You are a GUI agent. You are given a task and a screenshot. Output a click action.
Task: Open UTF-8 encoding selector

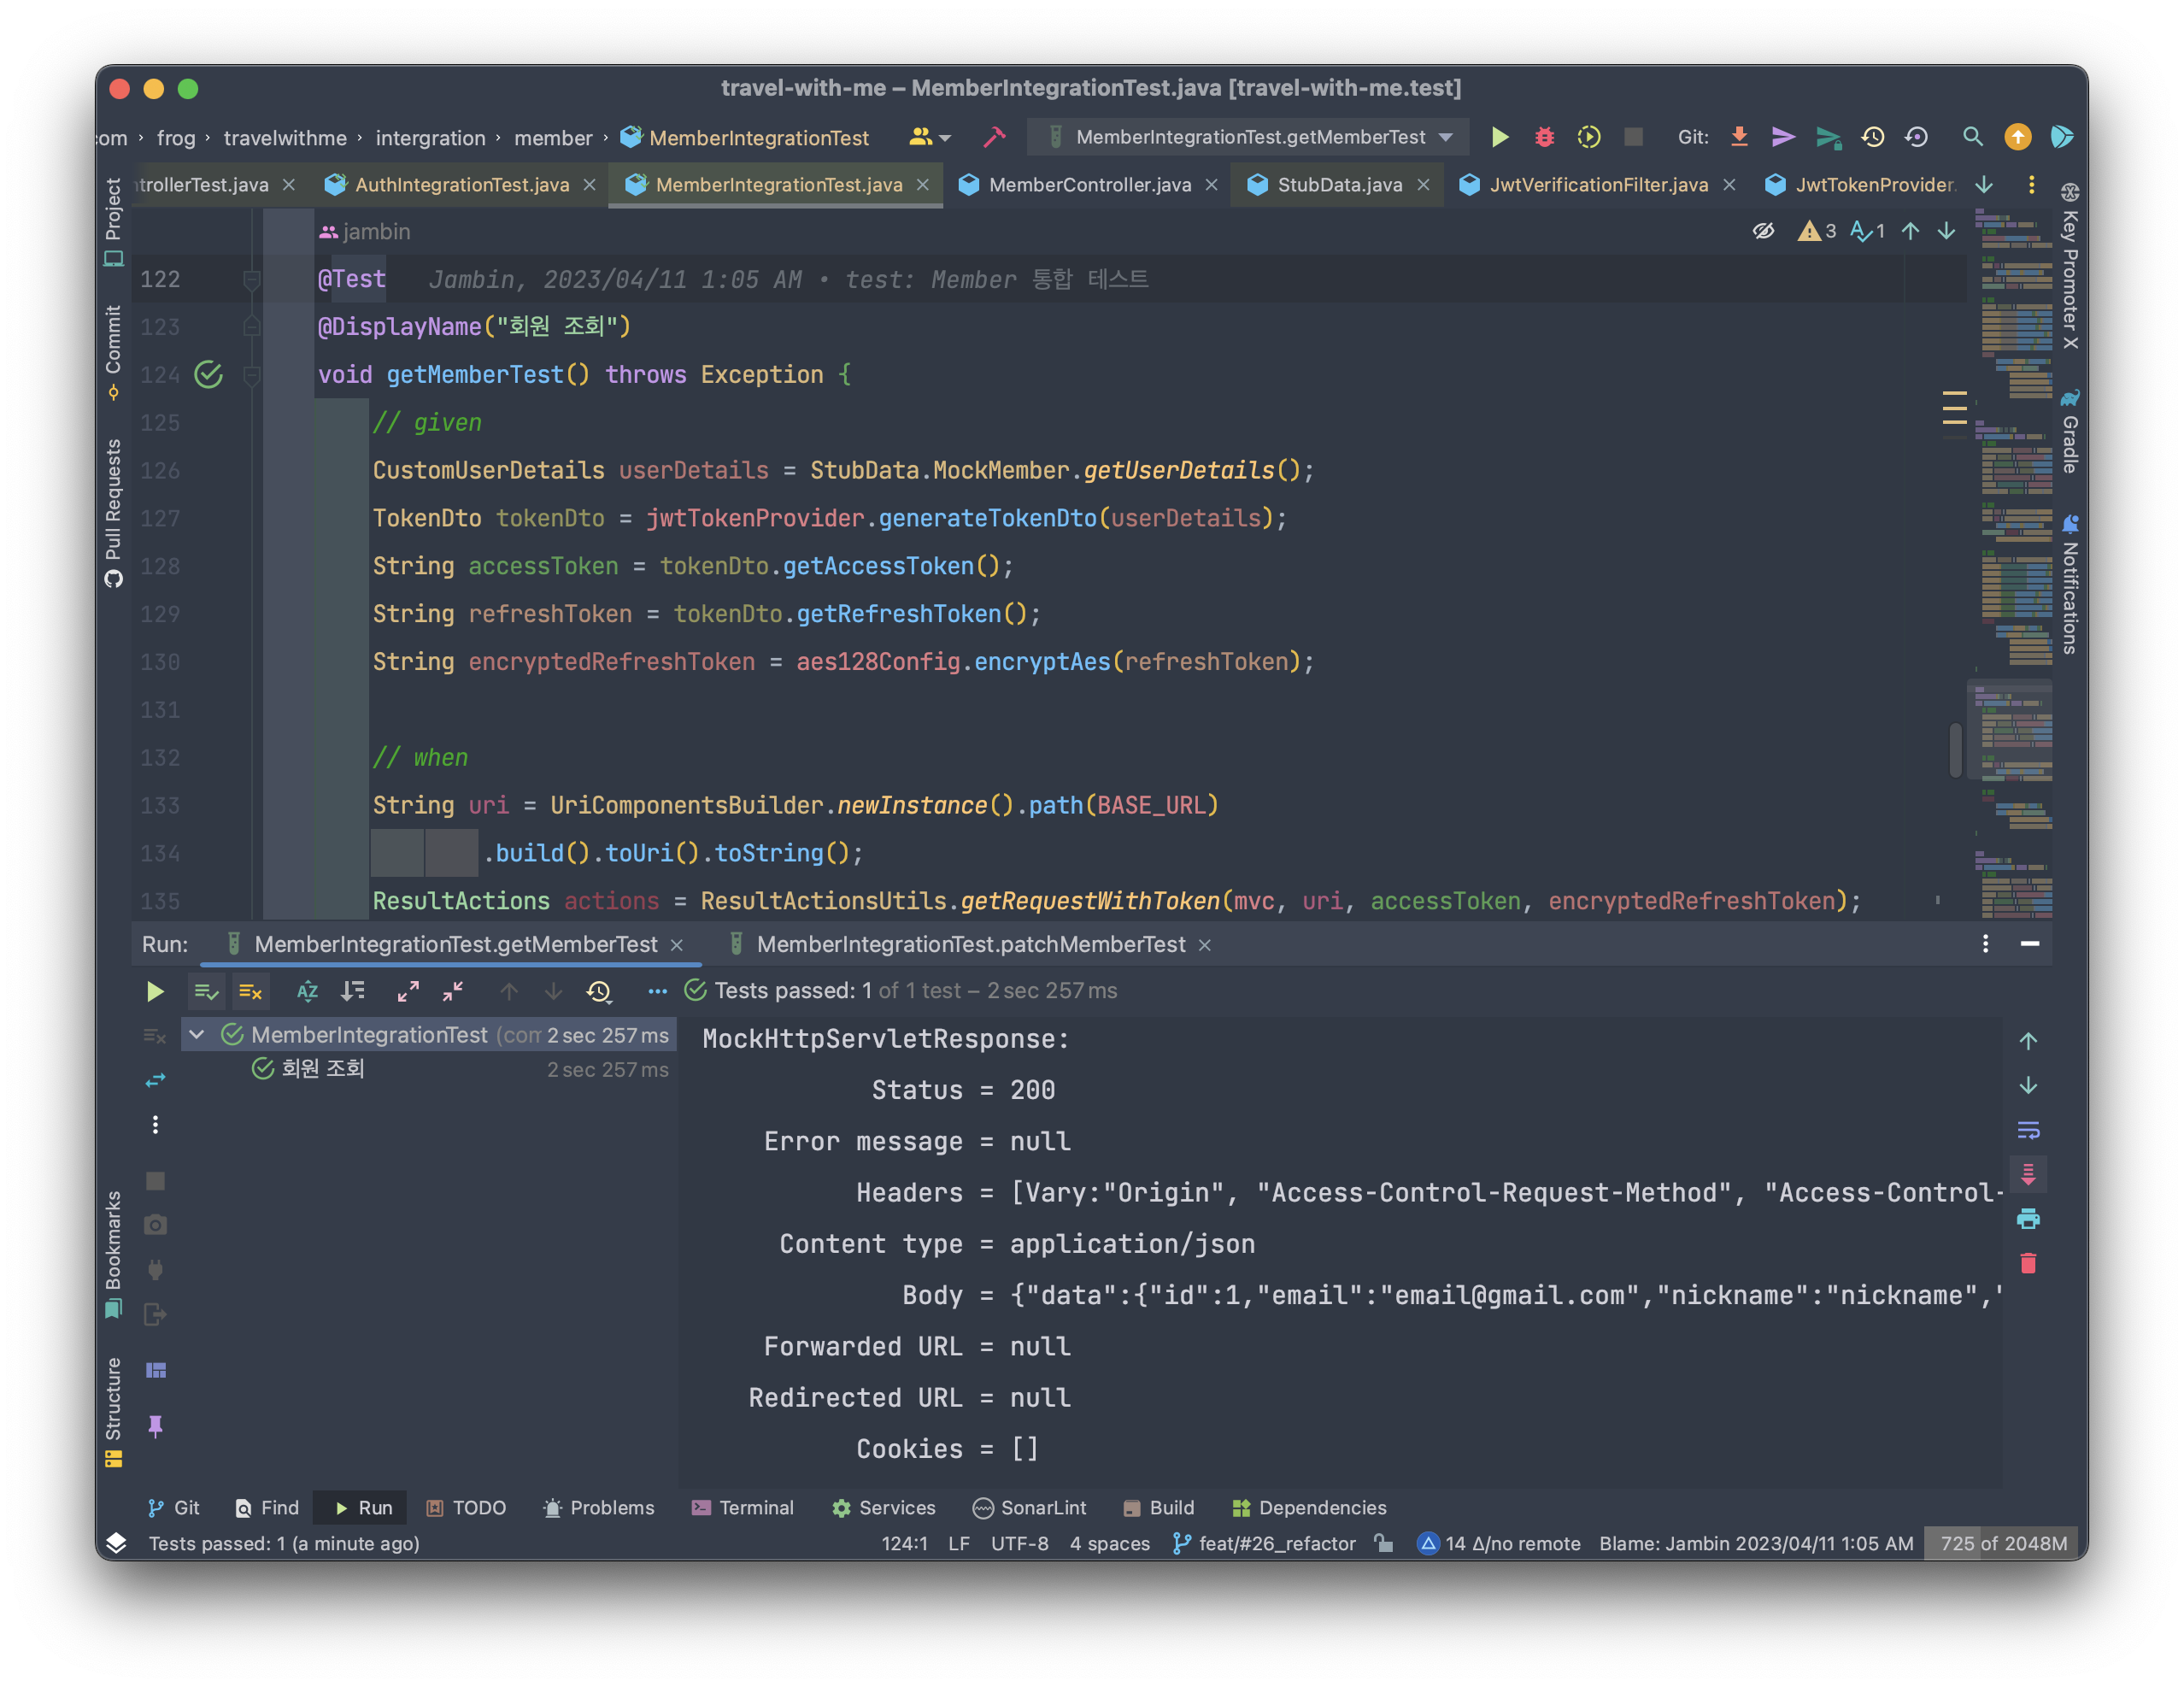pyautogui.click(x=1019, y=1543)
